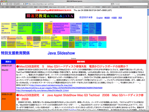Switch the page to English
Viewport: 149px width, 112px height.
[x=100, y=18]
